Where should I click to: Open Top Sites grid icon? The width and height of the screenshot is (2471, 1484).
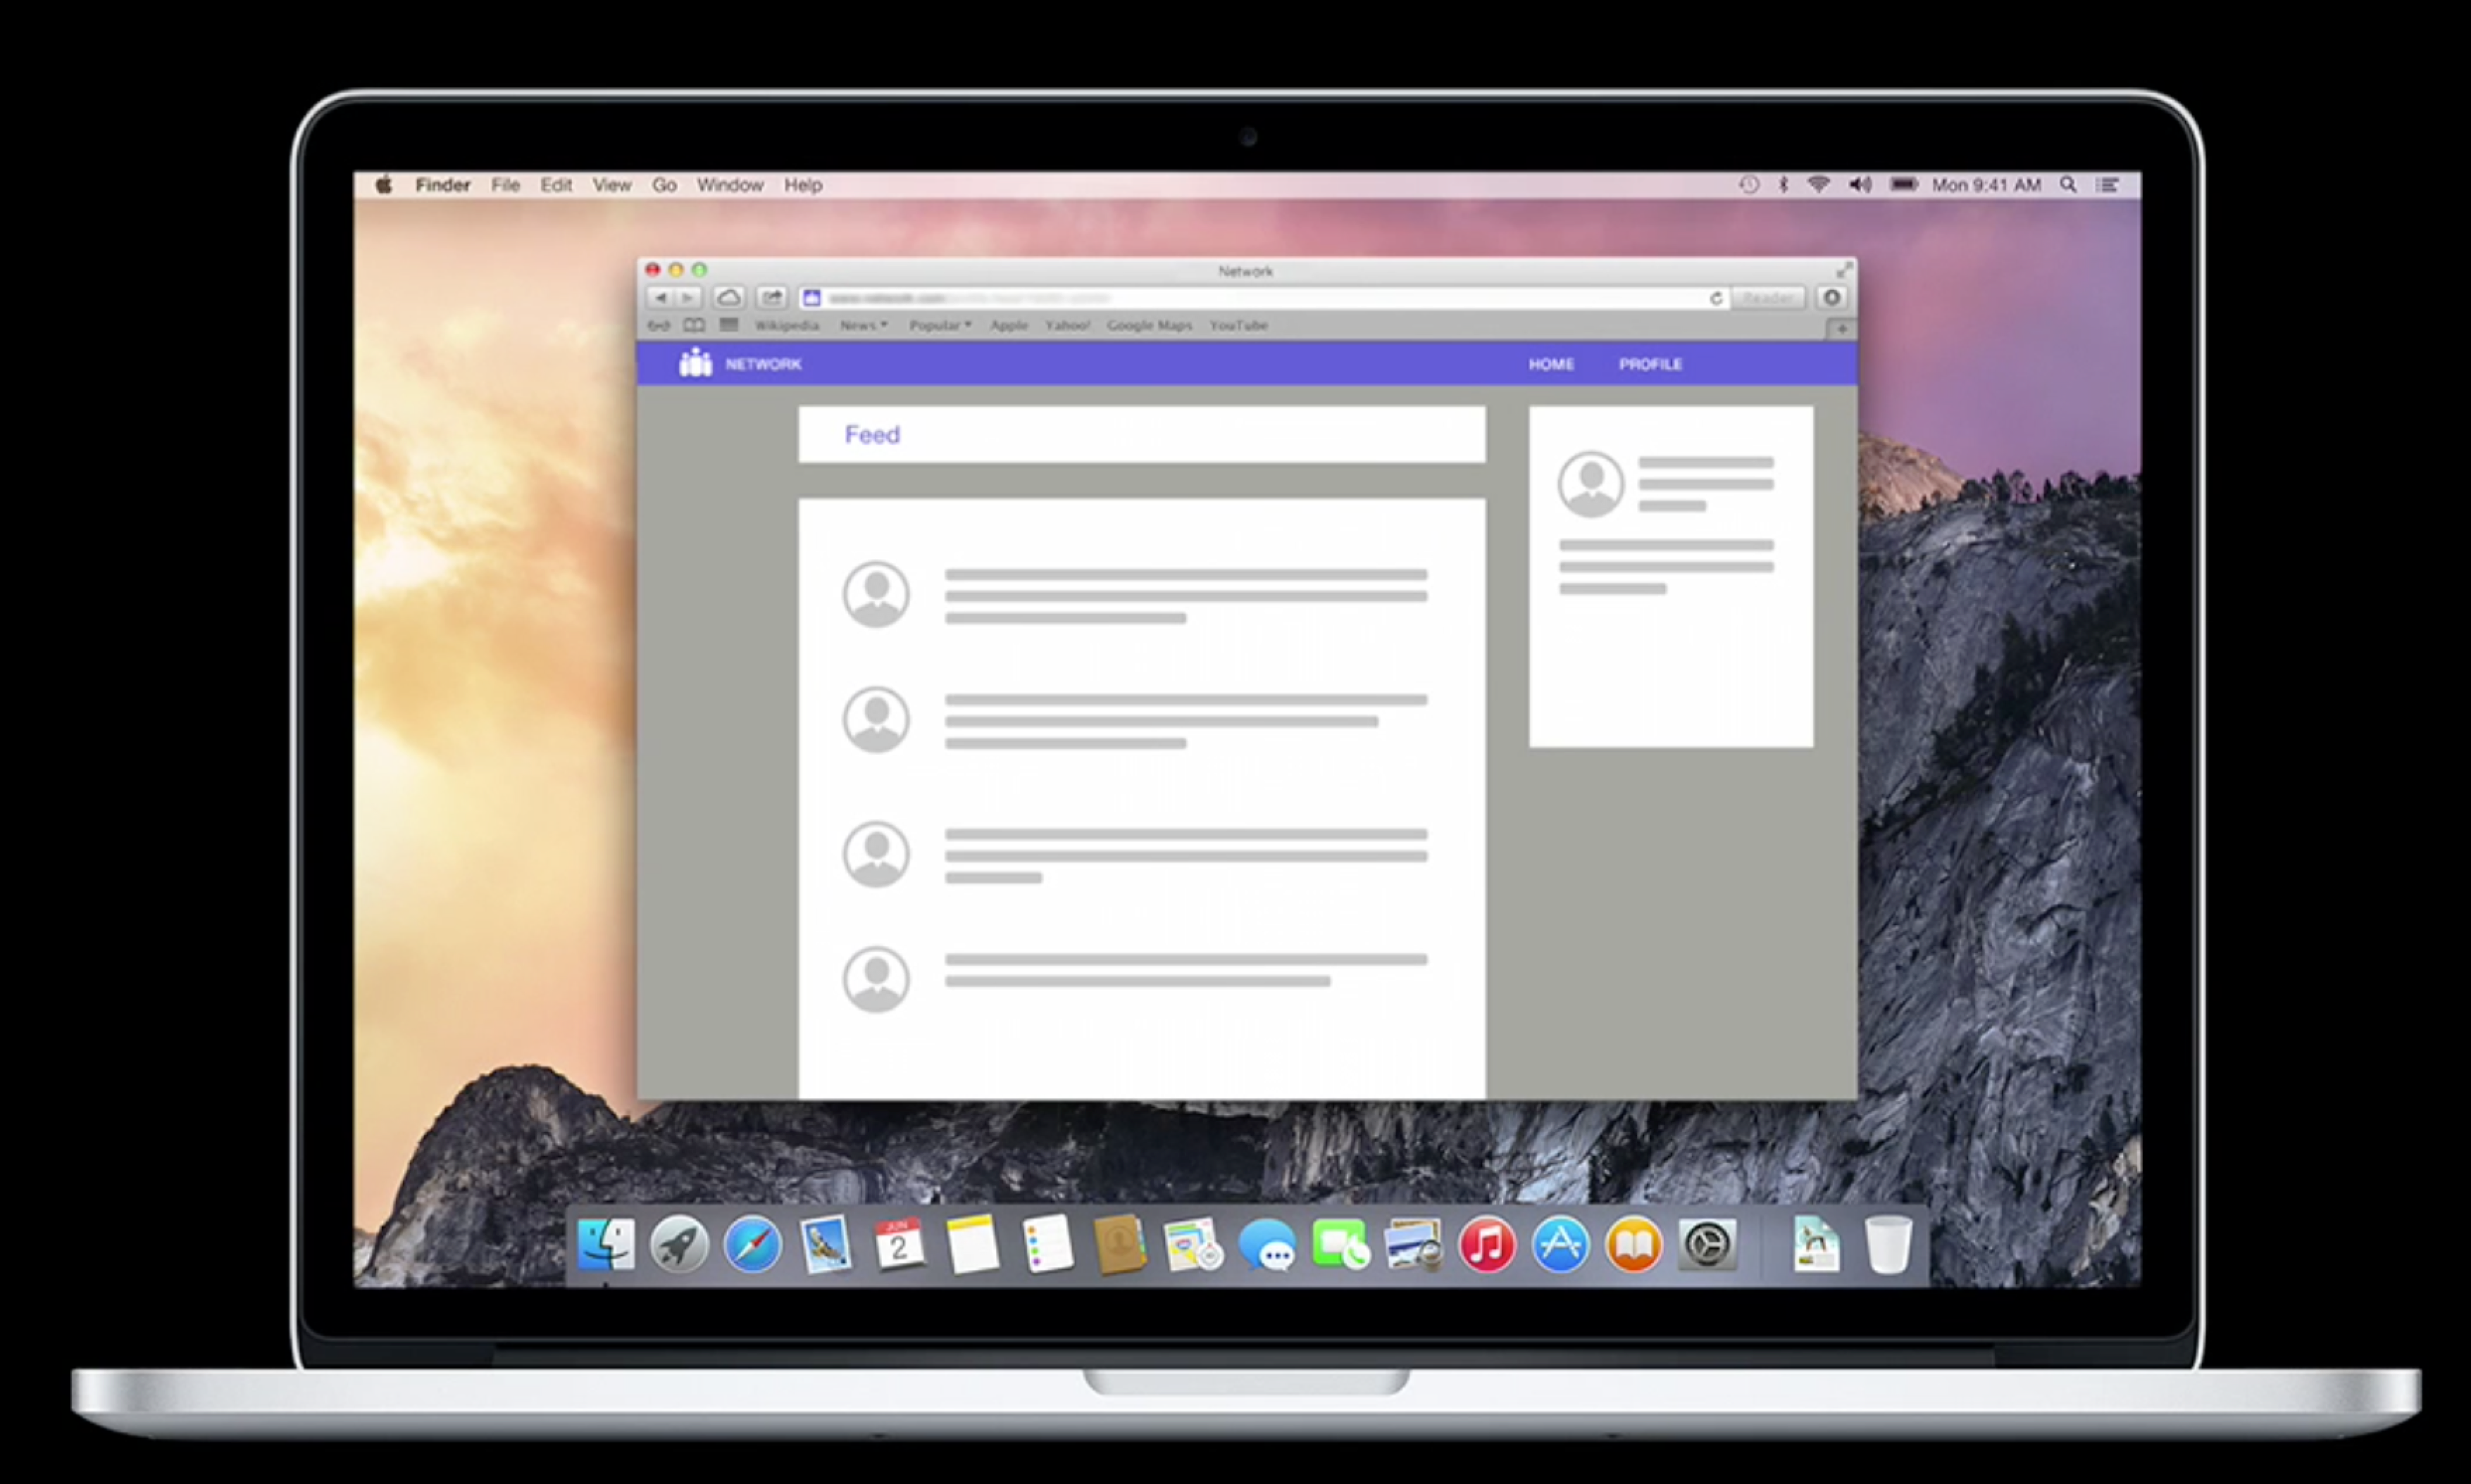729,325
